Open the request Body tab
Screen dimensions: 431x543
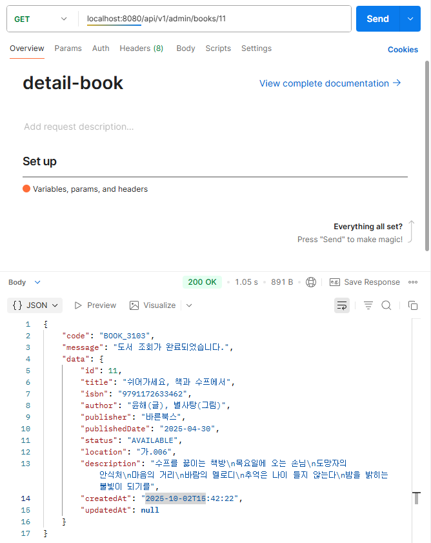(x=186, y=48)
